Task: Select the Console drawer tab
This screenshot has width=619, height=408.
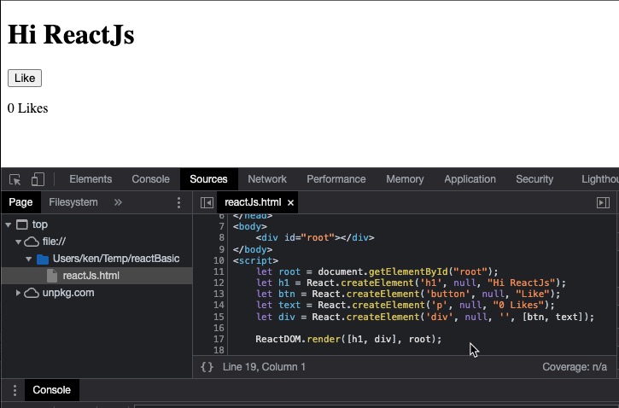Action: [52, 390]
